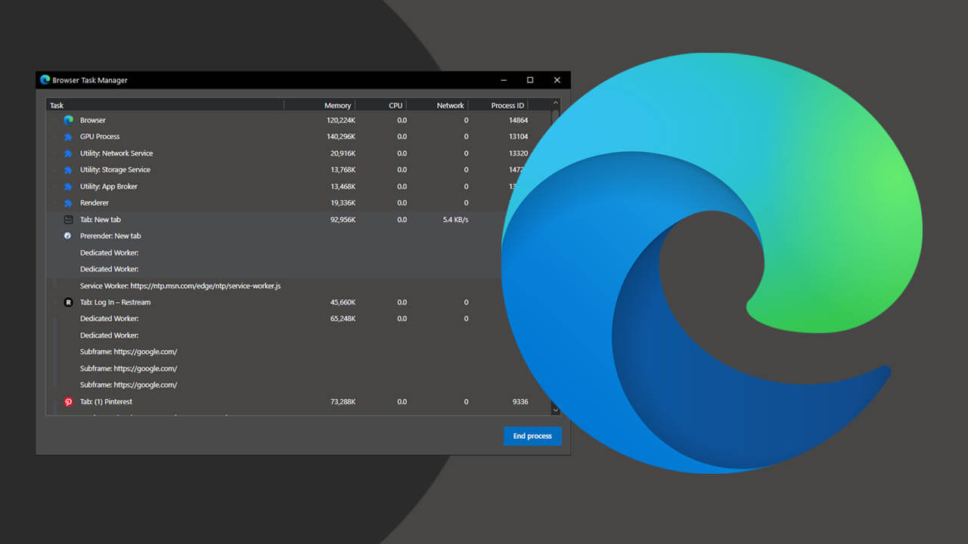Click process ID 13104
Screen dimensions: 968x544
click(x=518, y=137)
